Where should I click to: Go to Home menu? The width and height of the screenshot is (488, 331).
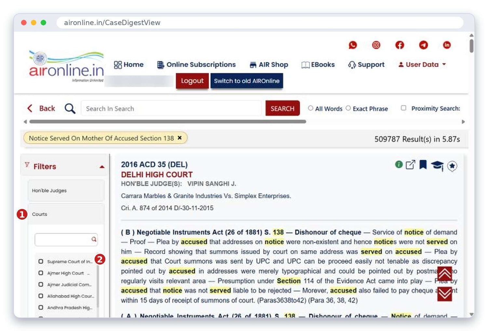pos(129,65)
